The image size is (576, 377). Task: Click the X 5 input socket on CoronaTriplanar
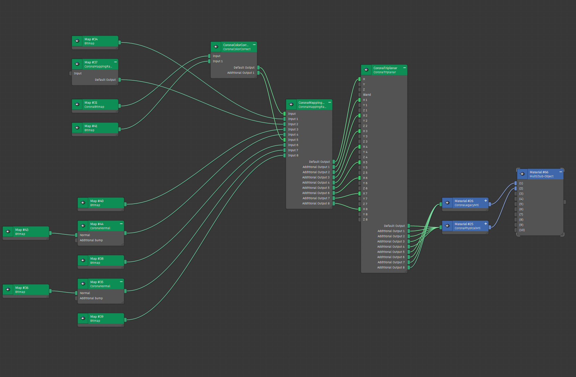click(360, 162)
